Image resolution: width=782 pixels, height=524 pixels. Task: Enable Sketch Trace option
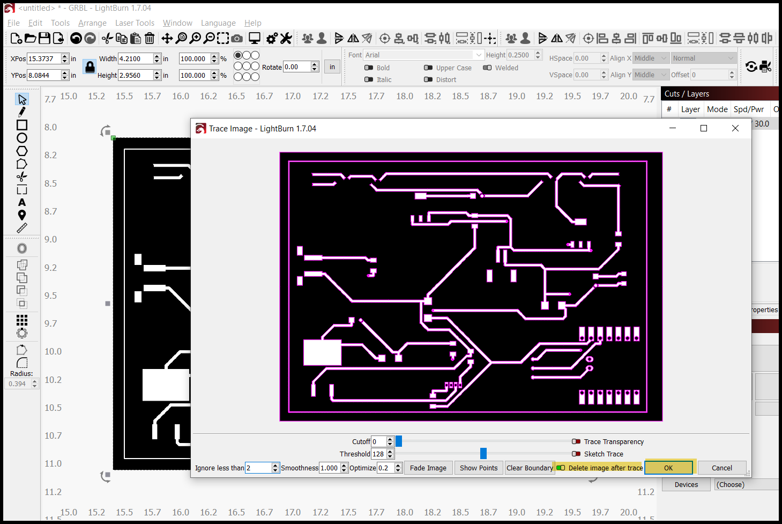[576, 454]
